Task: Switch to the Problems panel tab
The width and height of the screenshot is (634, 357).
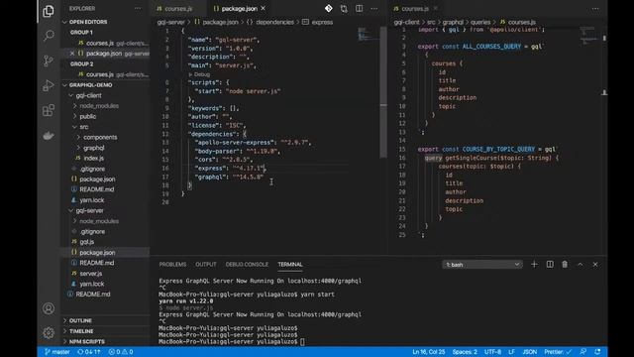Action: pos(172,265)
